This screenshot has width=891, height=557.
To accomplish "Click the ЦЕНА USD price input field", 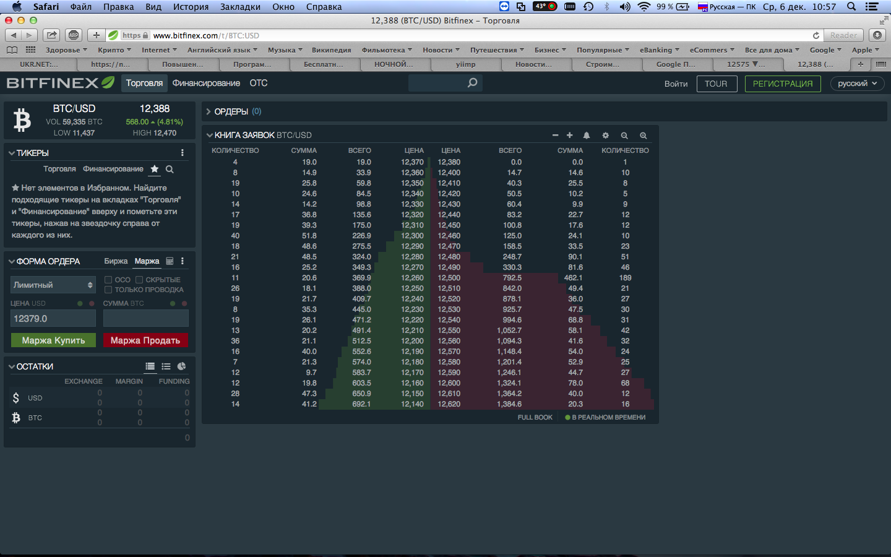I will click(x=53, y=318).
